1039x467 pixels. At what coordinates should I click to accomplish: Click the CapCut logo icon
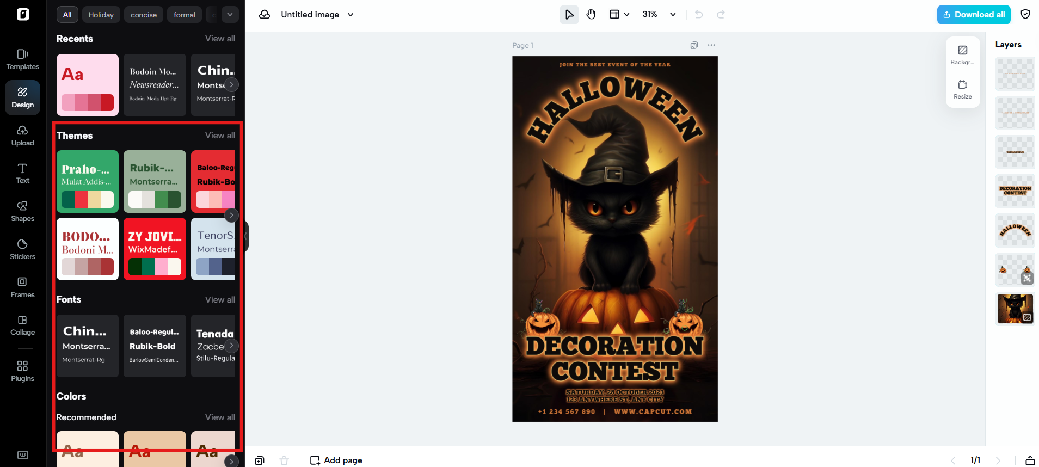[23, 15]
